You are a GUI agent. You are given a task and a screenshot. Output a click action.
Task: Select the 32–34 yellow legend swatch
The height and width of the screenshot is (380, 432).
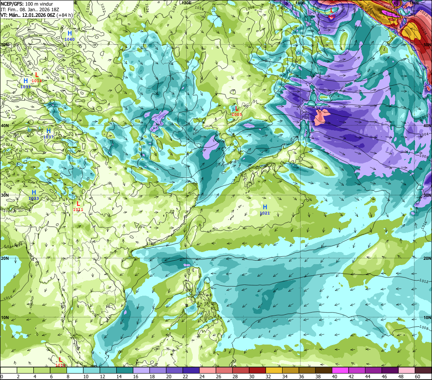274,370
